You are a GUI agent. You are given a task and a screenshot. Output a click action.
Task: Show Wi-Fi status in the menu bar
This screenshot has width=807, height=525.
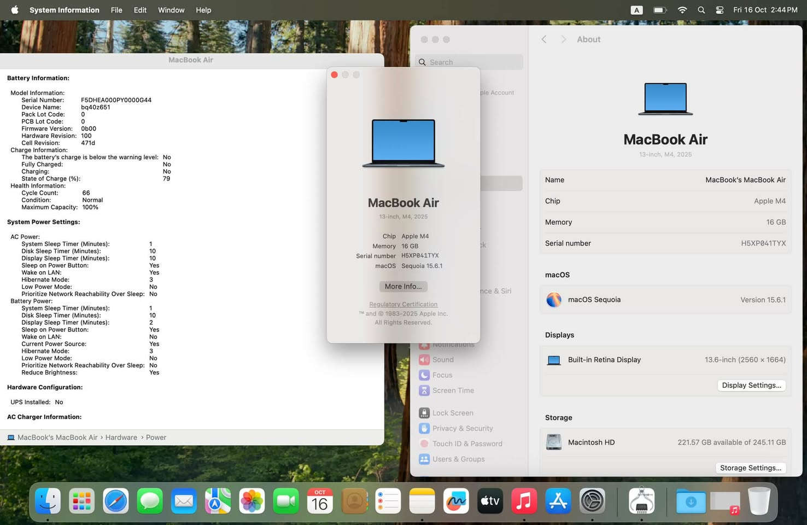coord(682,10)
